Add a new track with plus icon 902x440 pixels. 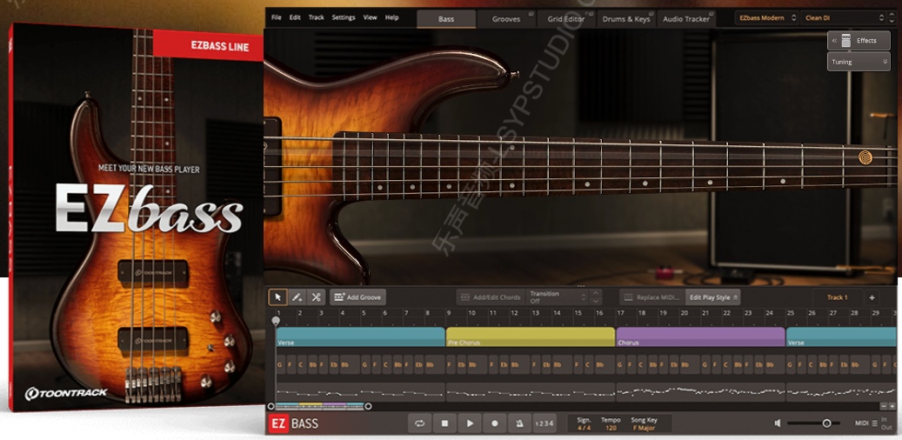872,297
